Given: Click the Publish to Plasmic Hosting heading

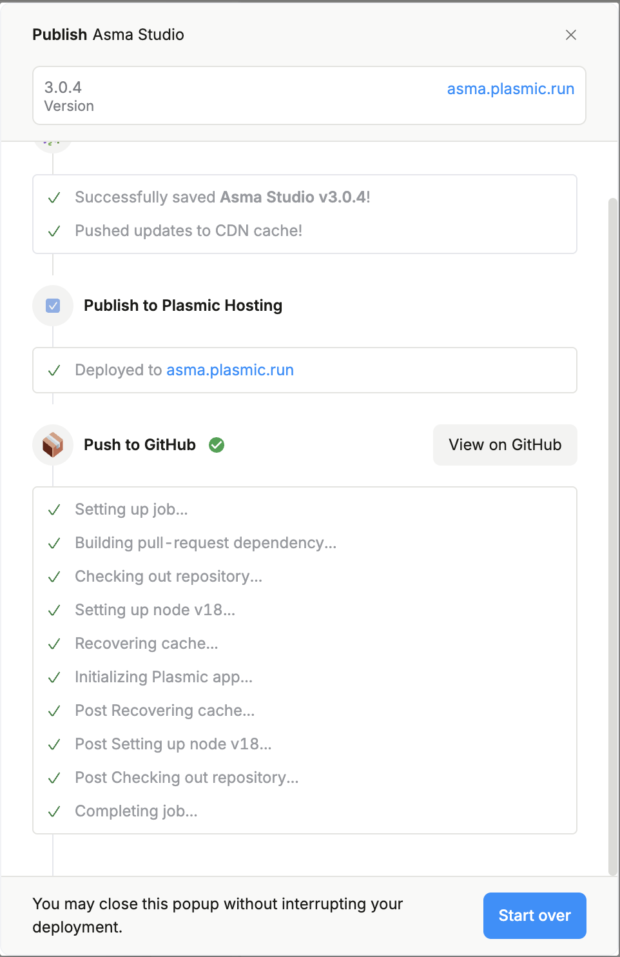Looking at the screenshot, I should click(183, 306).
